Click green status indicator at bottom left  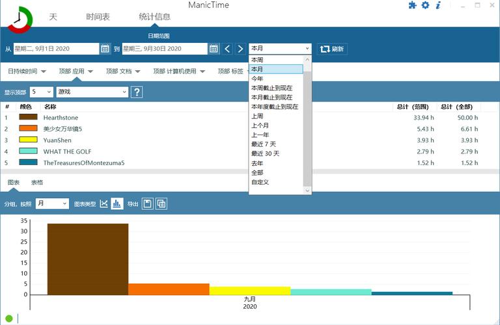[x=9, y=318]
